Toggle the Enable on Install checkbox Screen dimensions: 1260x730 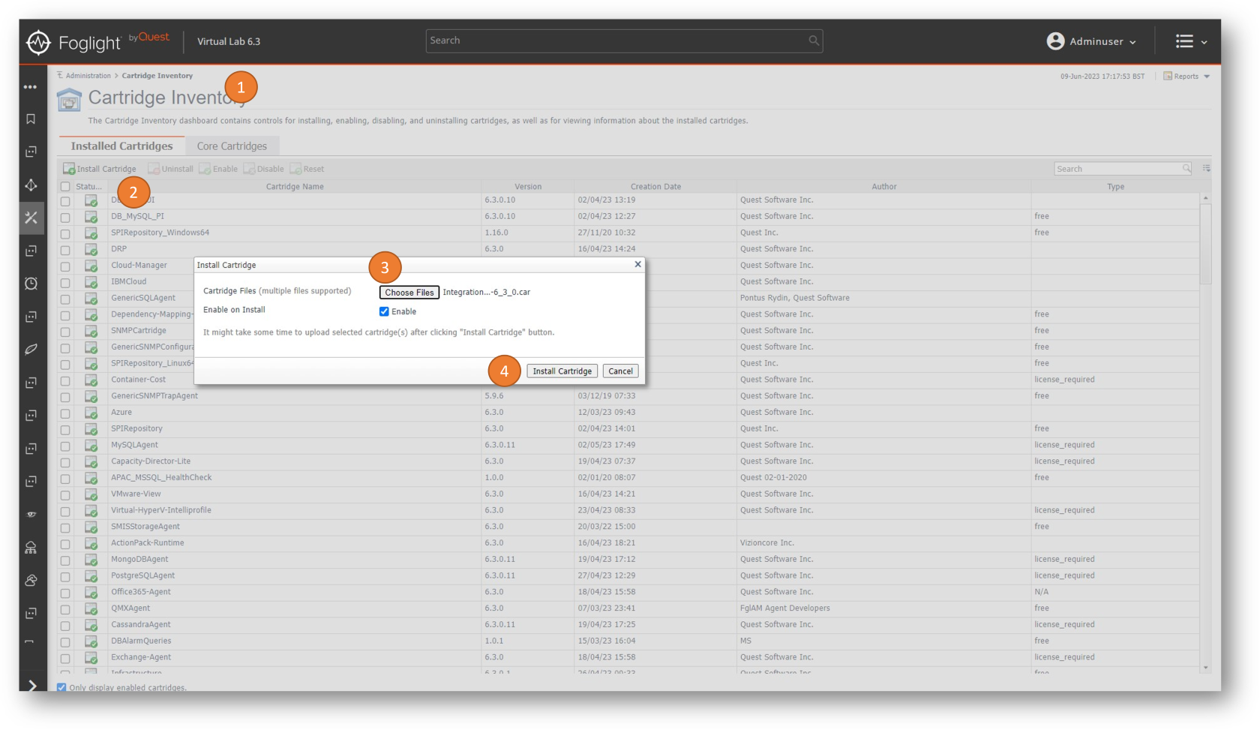[x=384, y=311]
